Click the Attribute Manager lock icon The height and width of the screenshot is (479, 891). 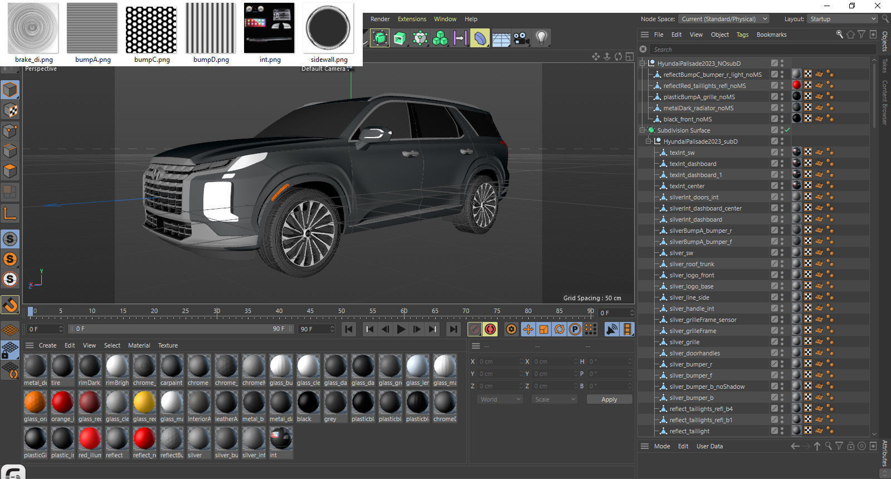coord(850,446)
